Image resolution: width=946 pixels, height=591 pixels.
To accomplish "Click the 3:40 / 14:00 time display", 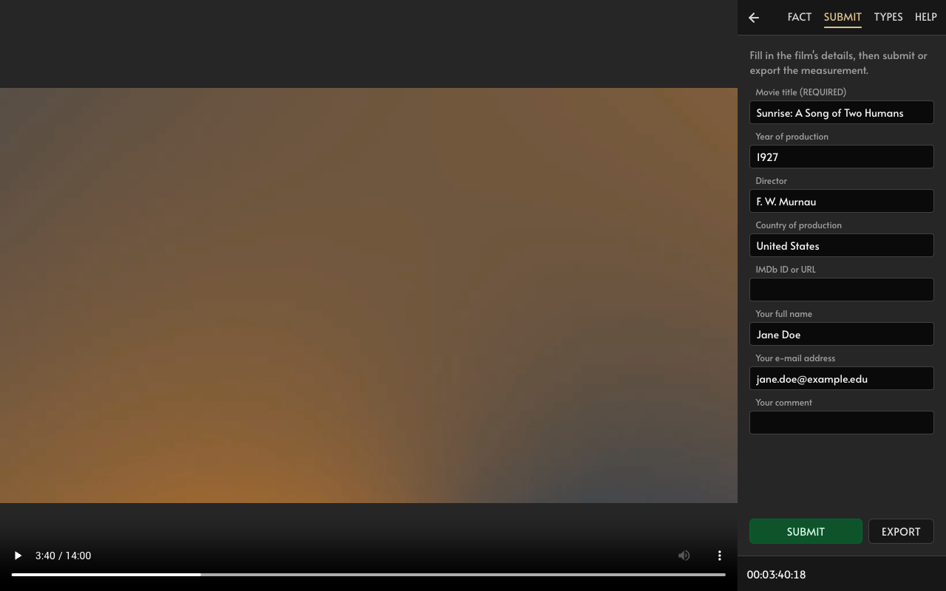I will (63, 556).
